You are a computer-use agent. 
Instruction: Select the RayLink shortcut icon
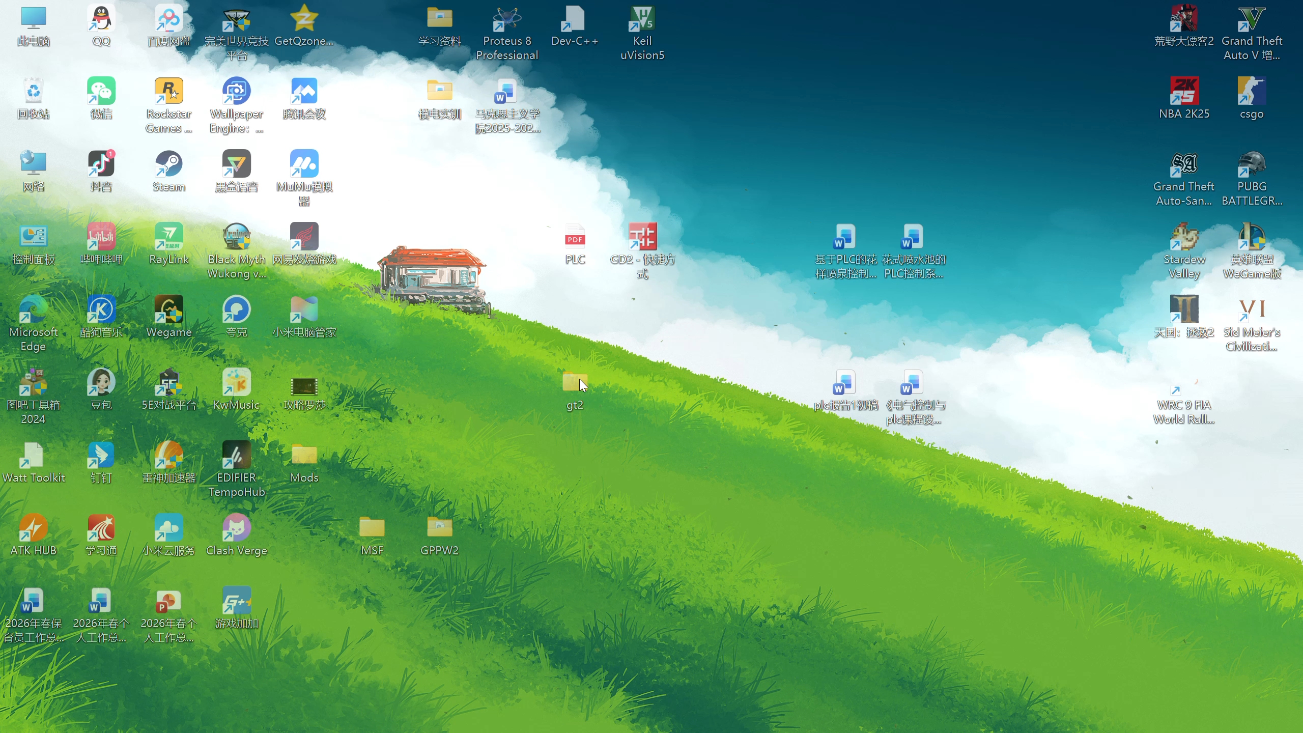(169, 237)
